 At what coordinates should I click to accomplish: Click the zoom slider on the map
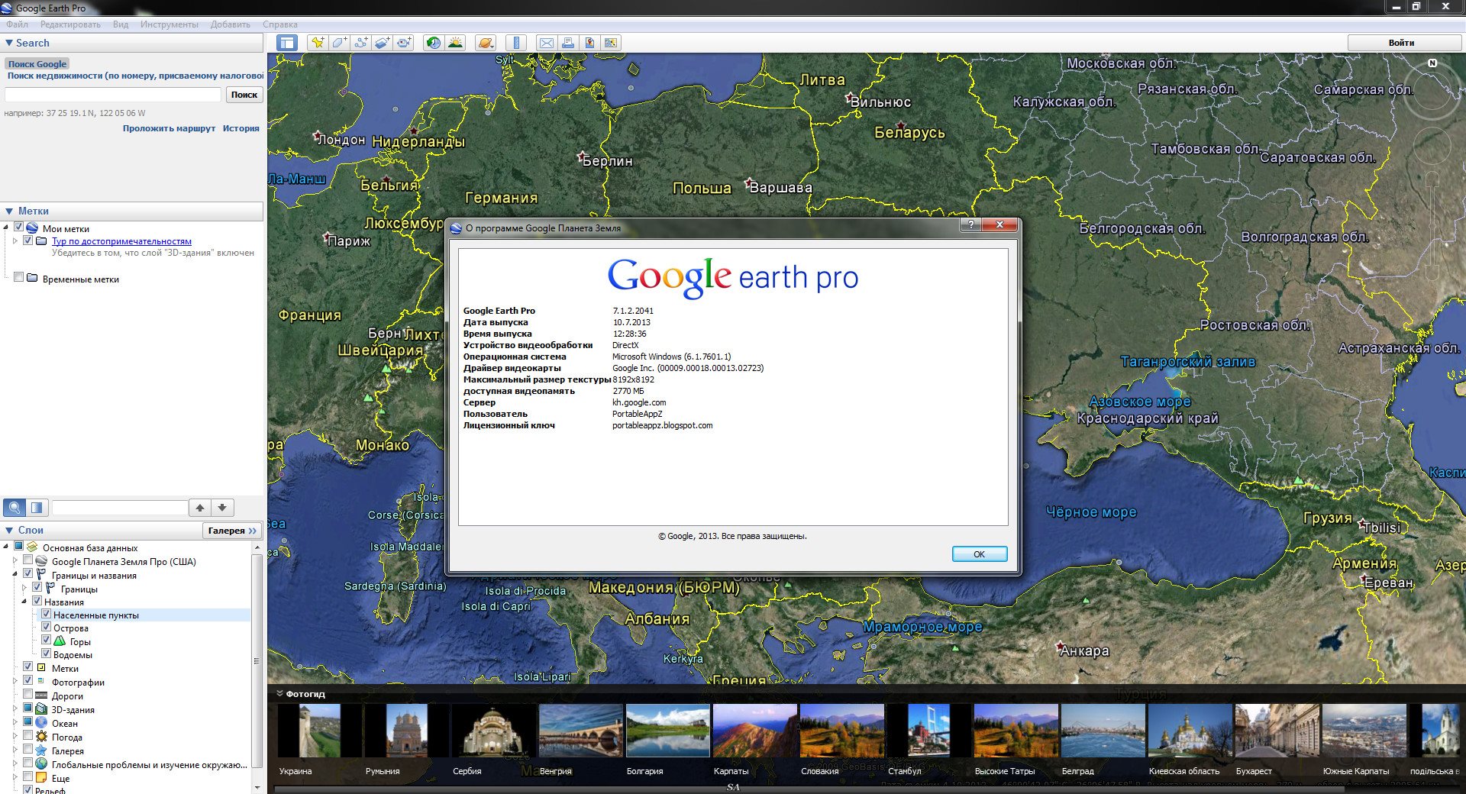1432,225
